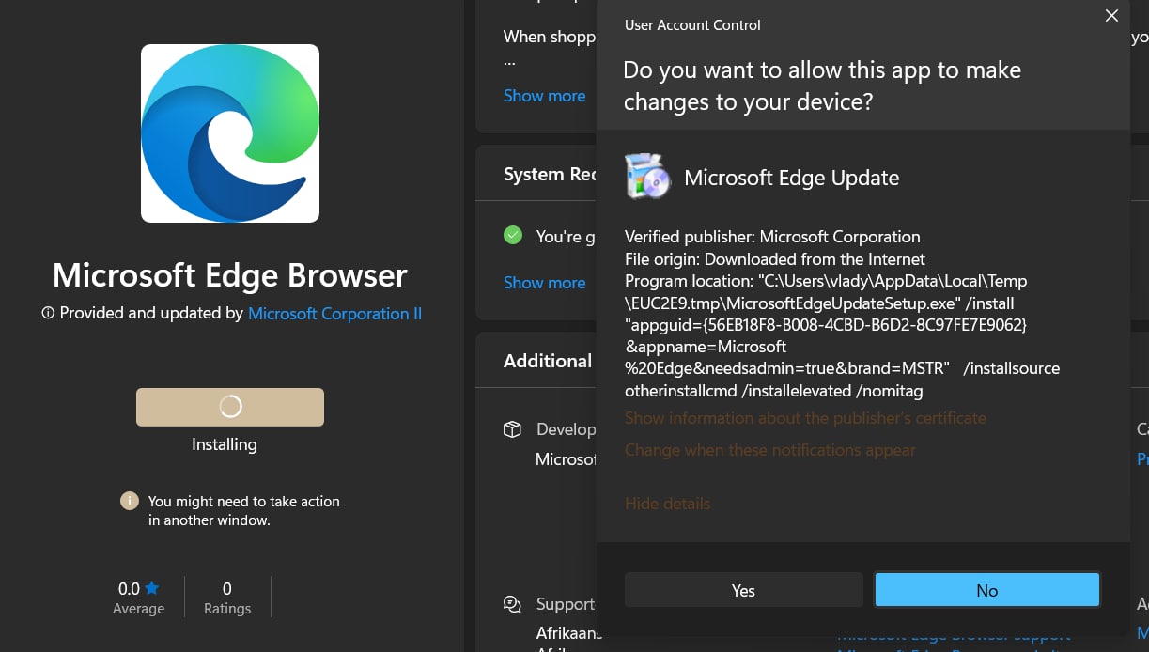
Task: Click the '0 Ratings' count
Action: click(x=227, y=598)
